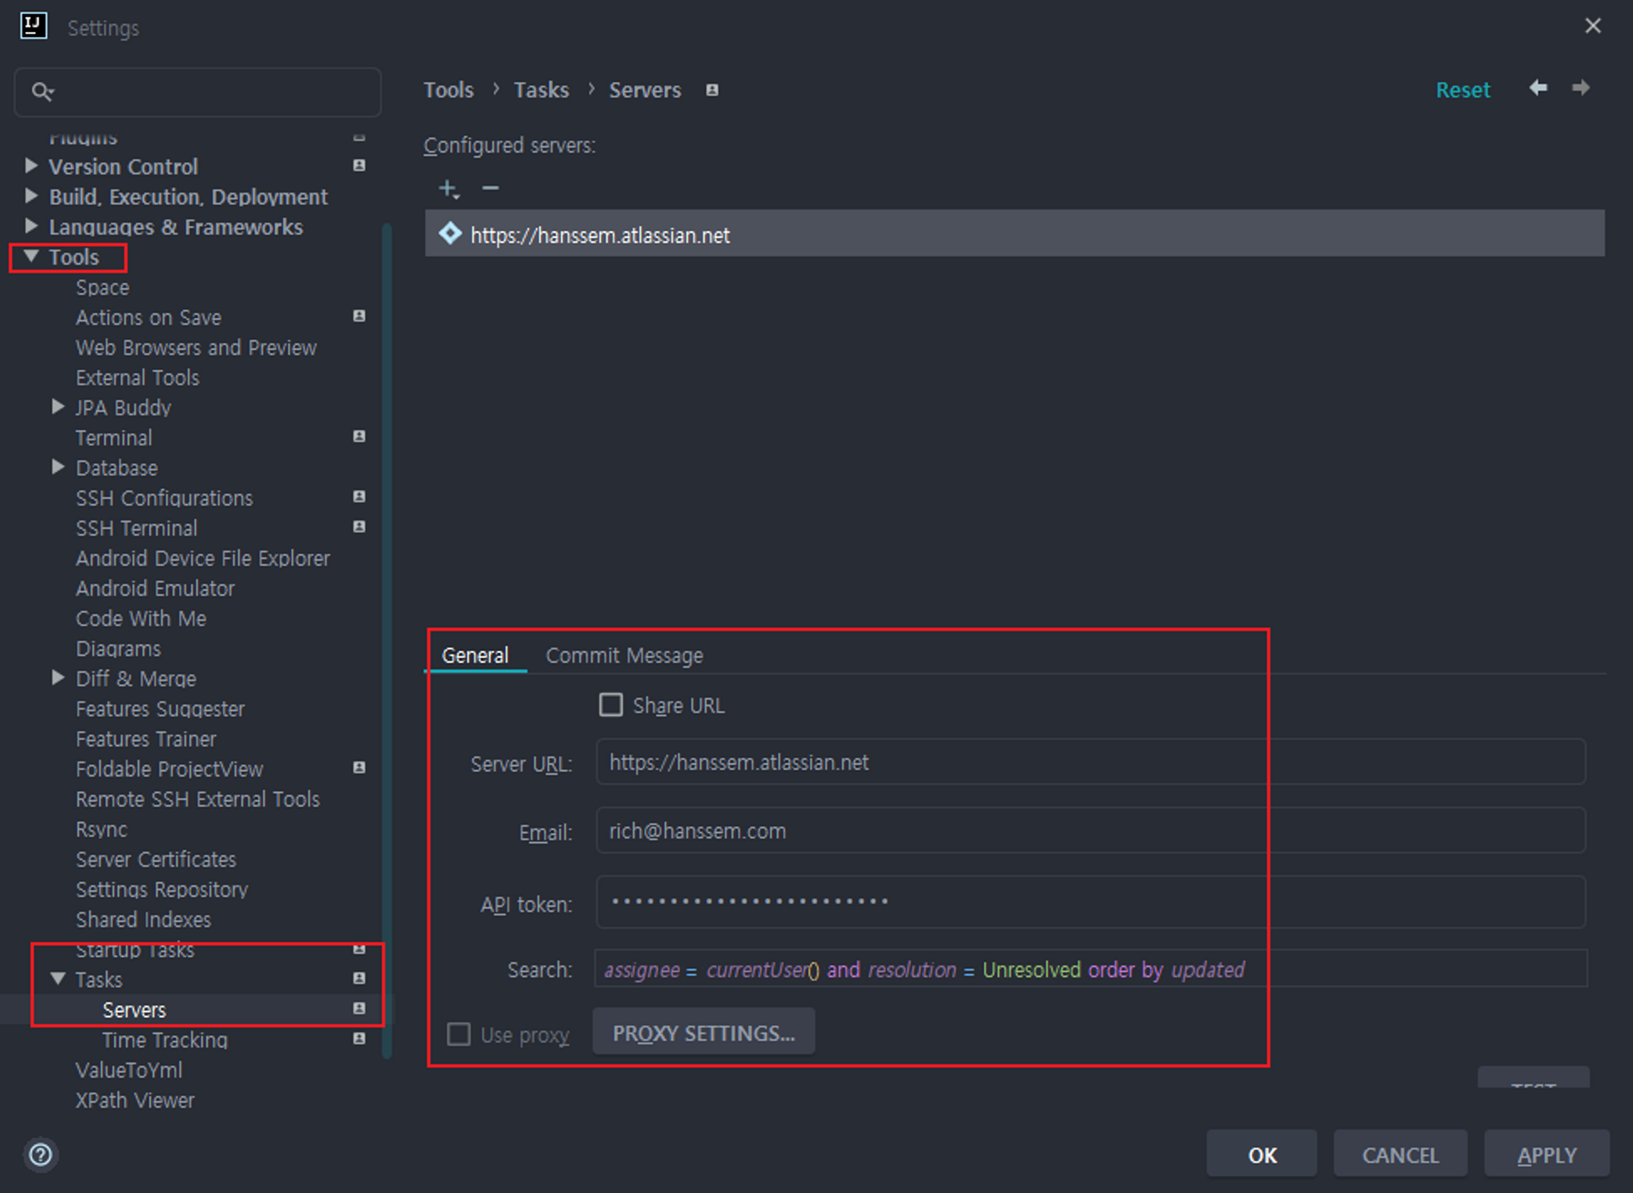This screenshot has width=1633, height=1193.
Task: Expand the Database tree node
Action: pos(58,467)
